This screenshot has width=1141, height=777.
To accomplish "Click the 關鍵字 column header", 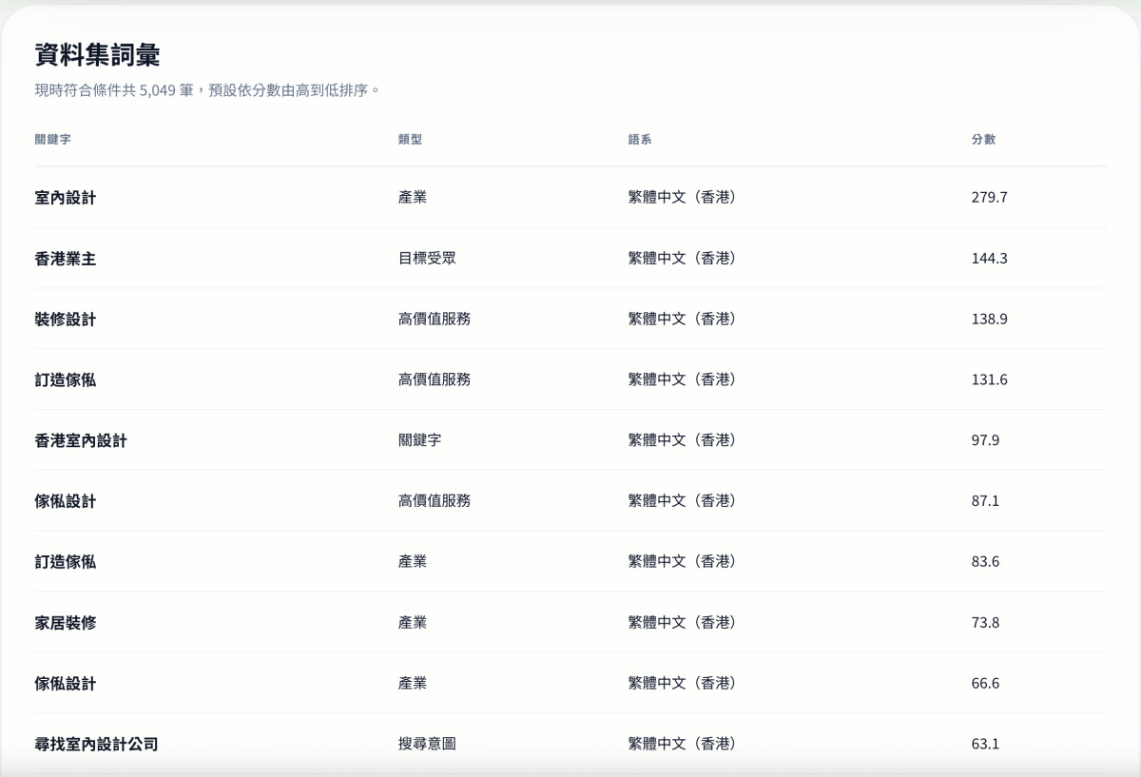I will 52,139.
